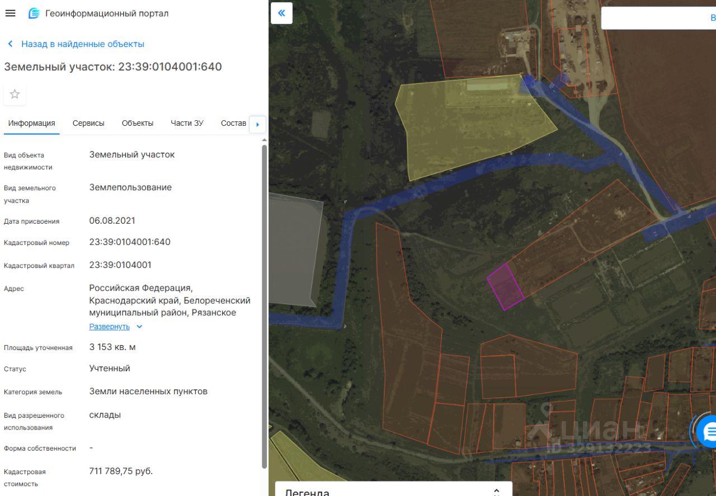Image resolution: width=716 pixels, height=496 pixels.
Task: Click the Геоинформационный портал logo icon
Action: [x=34, y=13]
